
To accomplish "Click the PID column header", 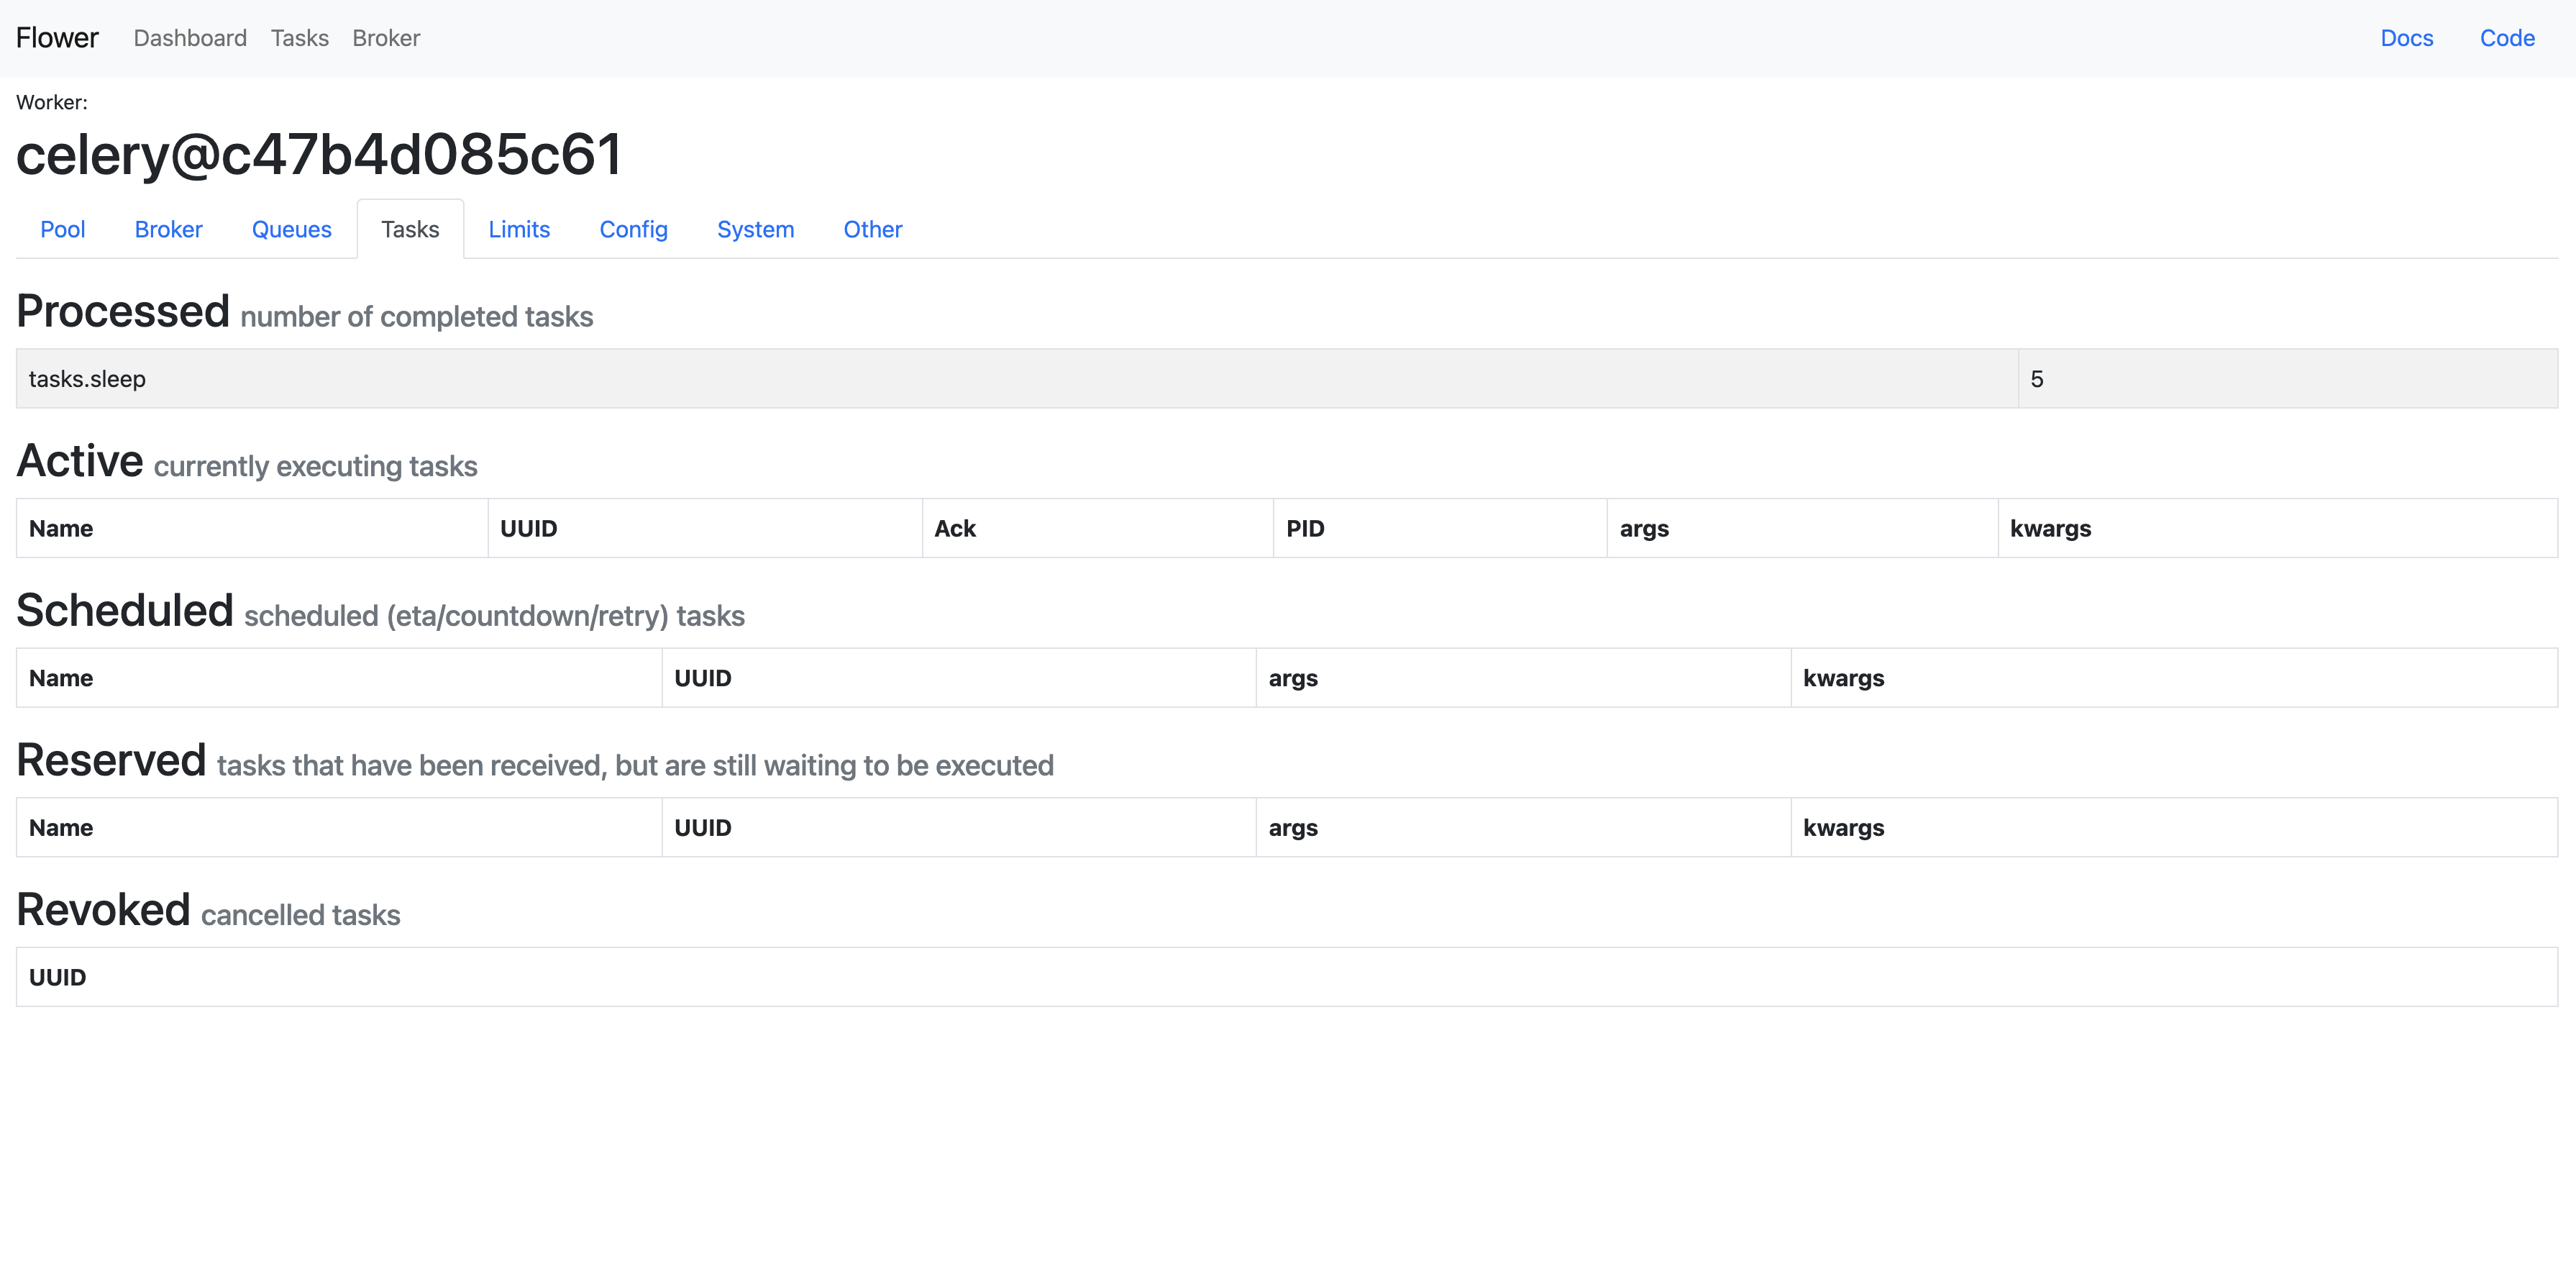I will tap(1305, 528).
